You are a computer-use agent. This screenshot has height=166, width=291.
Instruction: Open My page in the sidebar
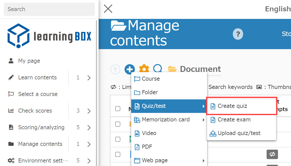click(29, 61)
